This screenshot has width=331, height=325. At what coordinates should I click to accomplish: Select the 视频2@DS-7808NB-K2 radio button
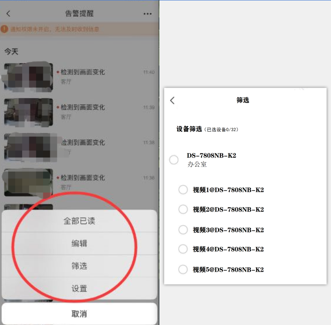183,209
